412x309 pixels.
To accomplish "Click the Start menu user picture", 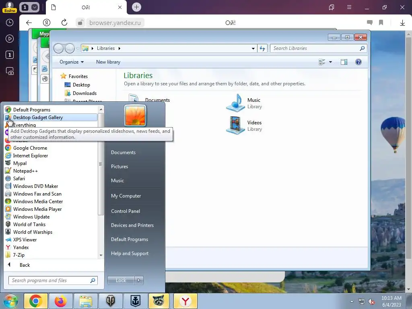I will (x=135, y=115).
